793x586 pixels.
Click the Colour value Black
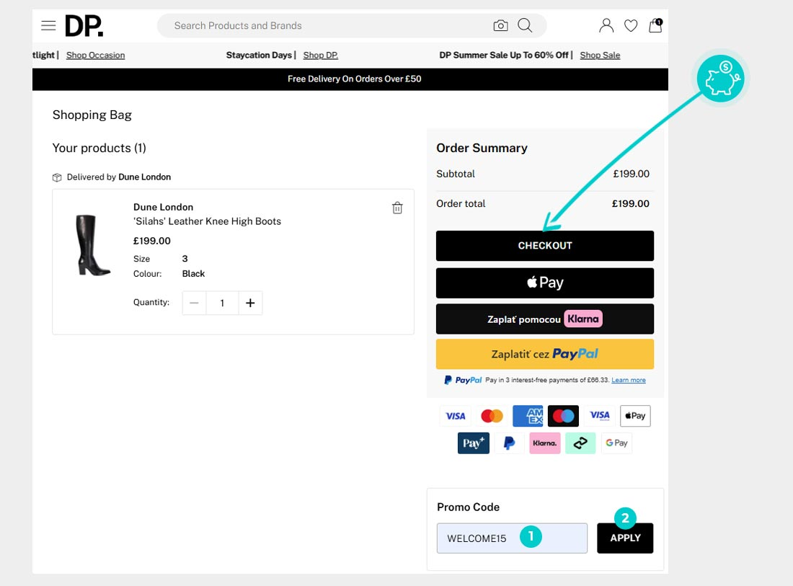194,273
